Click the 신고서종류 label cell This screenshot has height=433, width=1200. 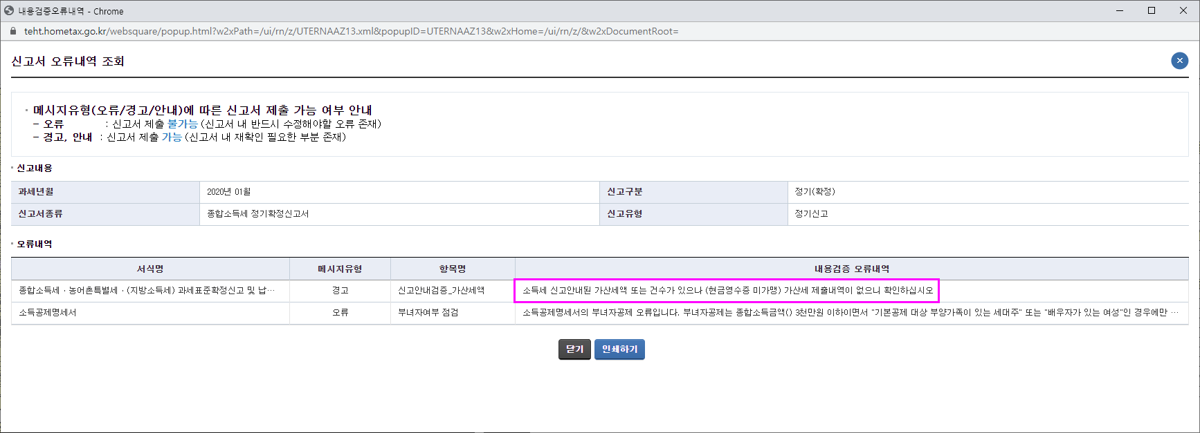(105, 214)
